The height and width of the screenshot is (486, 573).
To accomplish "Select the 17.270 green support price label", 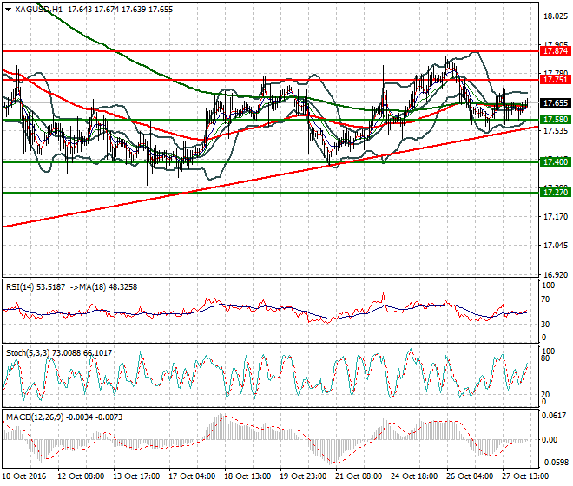I will pos(555,193).
